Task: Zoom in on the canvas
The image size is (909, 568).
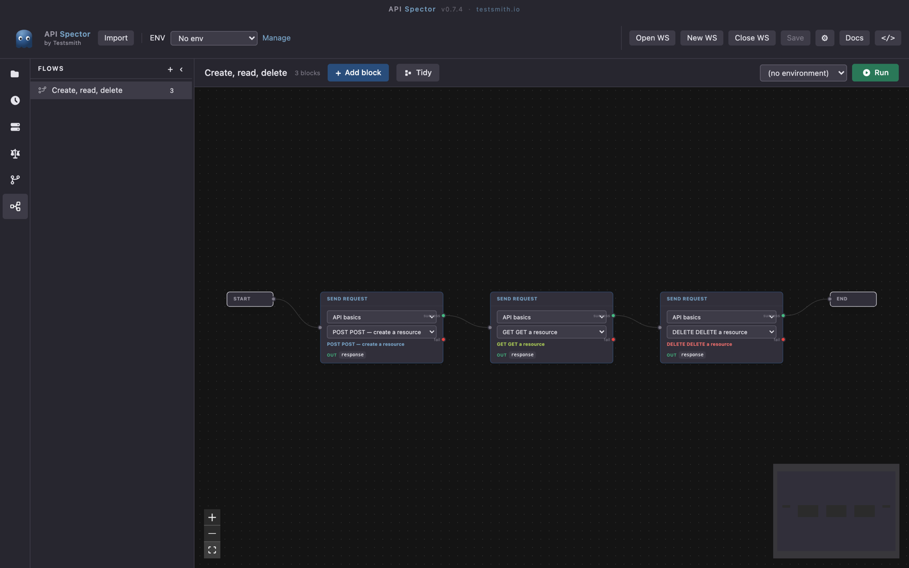Action: [x=212, y=517]
